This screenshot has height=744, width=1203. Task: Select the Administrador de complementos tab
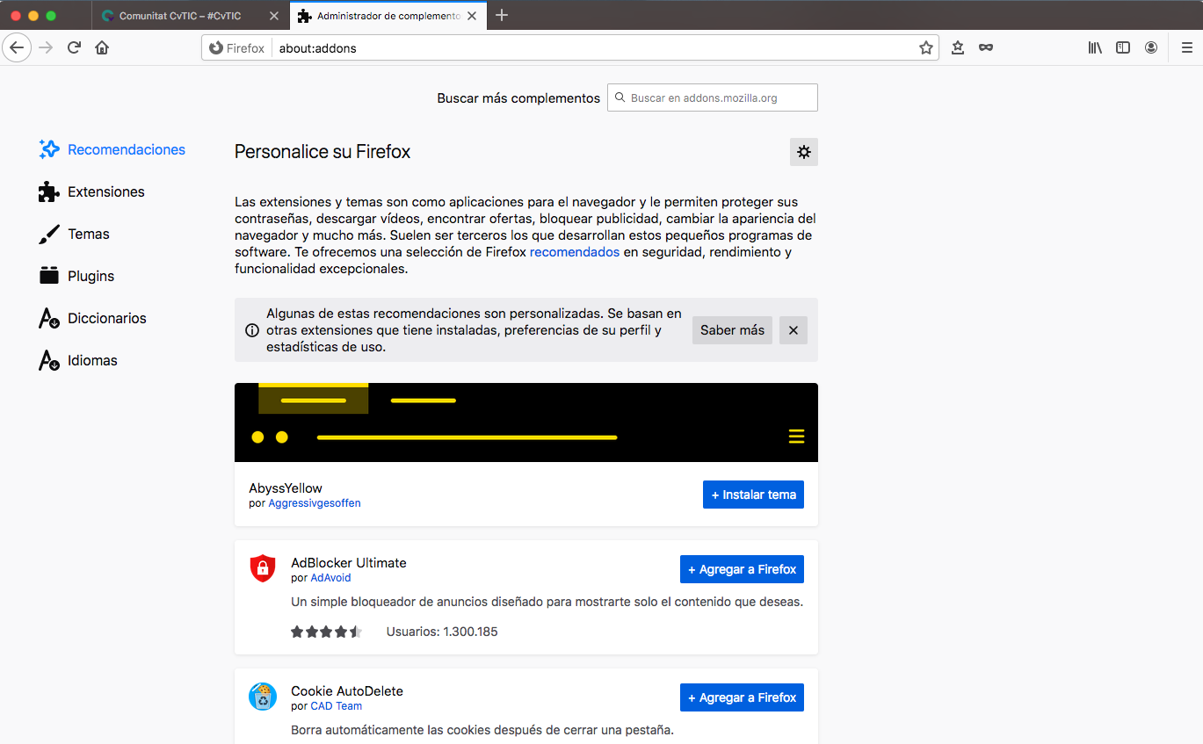click(x=388, y=16)
